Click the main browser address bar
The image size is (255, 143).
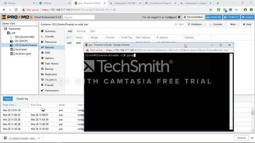point(114,10)
